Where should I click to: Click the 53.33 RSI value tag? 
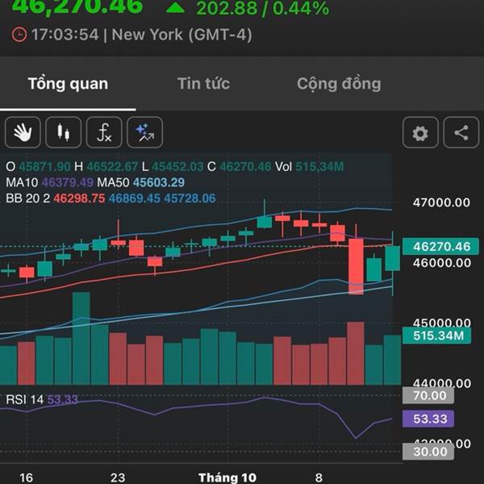pos(428,419)
